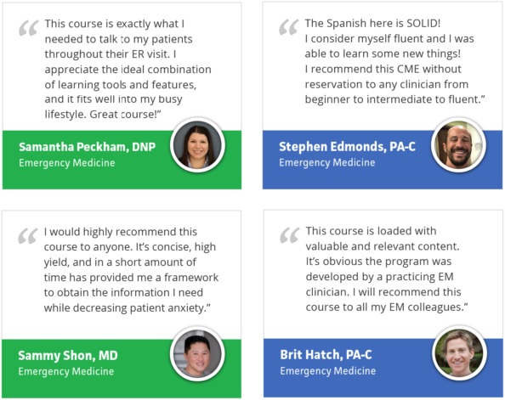The height and width of the screenshot is (400, 505).
Task: Click Brit Hatch's profile photo
Action: click(459, 353)
